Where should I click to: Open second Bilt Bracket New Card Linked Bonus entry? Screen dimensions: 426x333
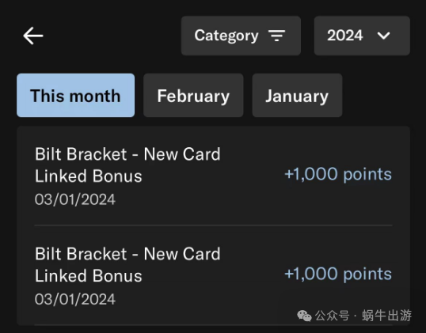click(x=213, y=275)
